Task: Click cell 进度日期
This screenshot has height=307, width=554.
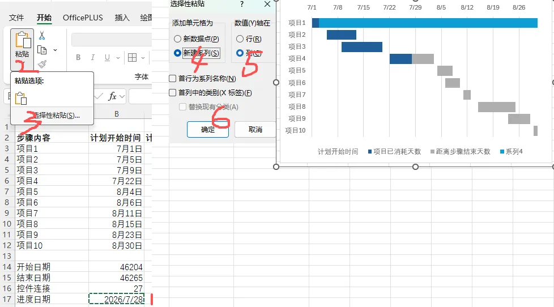Action: (52, 299)
